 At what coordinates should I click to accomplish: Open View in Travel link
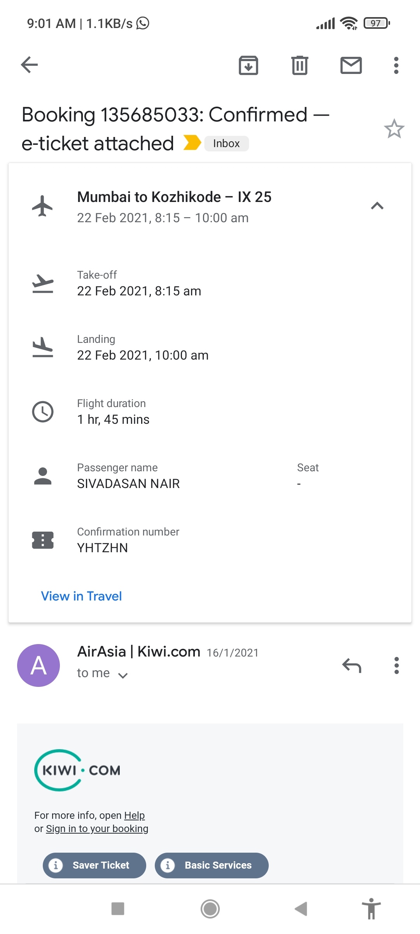coord(81,596)
